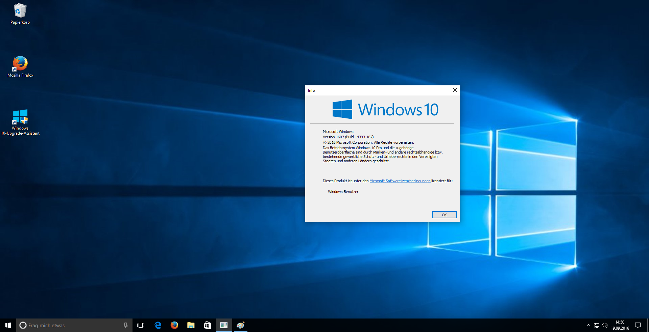Confirm the Info dialog with OK
This screenshot has width=649, height=332.
(444, 215)
